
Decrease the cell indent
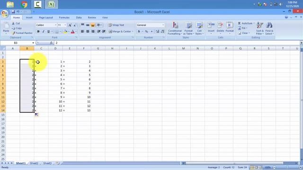click(x=99, y=32)
